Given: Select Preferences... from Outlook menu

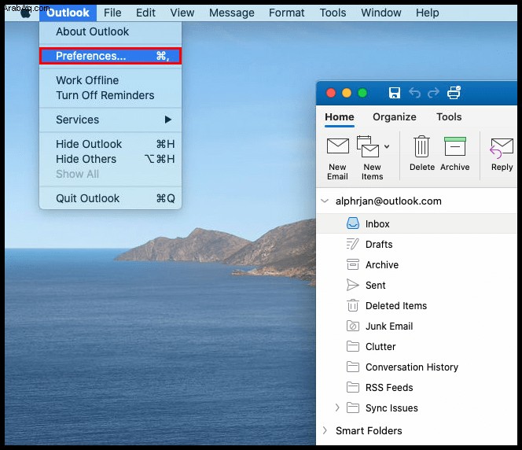Looking at the screenshot, I should click(x=111, y=56).
